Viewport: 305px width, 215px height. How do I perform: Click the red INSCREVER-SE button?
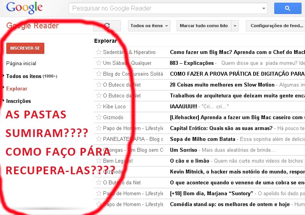point(25,48)
